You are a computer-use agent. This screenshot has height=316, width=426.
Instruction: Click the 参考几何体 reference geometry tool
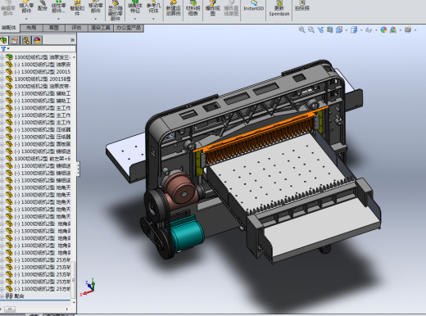(x=153, y=7)
